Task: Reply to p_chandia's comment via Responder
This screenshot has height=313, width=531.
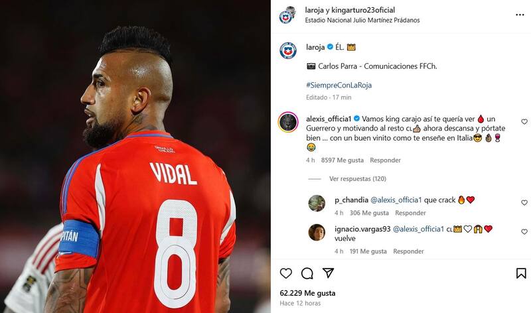Action: (410, 213)
